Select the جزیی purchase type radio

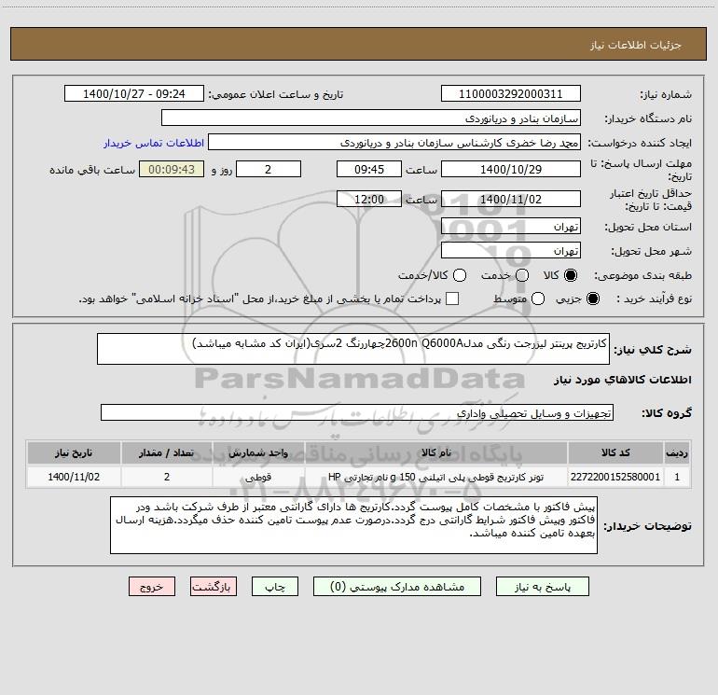[x=593, y=299]
